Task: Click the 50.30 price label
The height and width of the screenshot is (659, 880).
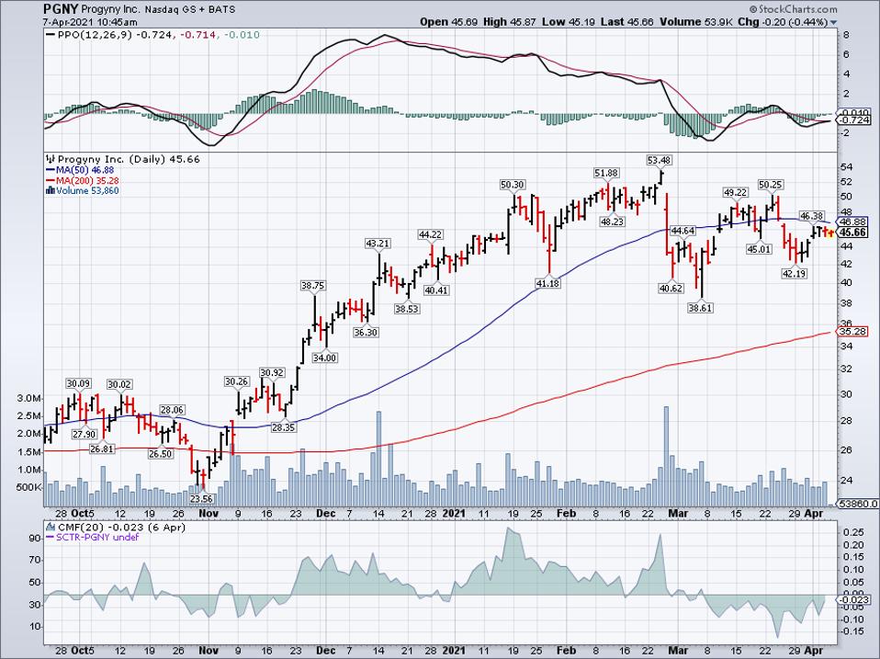Action: (x=513, y=185)
